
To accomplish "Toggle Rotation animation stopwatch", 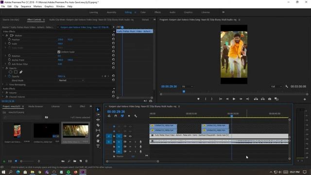I will [9, 56].
